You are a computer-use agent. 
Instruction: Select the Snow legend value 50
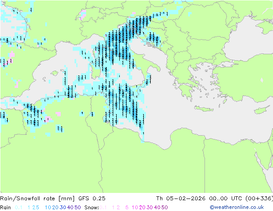coord(164,208)
